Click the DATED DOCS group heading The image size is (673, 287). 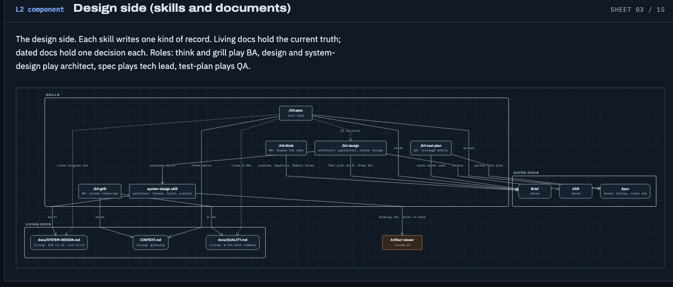click(526, 173)
